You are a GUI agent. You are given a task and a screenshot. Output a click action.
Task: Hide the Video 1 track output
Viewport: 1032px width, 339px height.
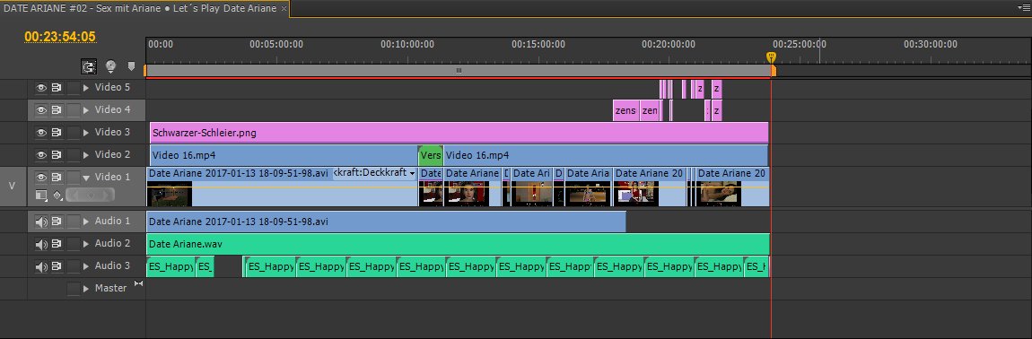click(x=40, y=177)
